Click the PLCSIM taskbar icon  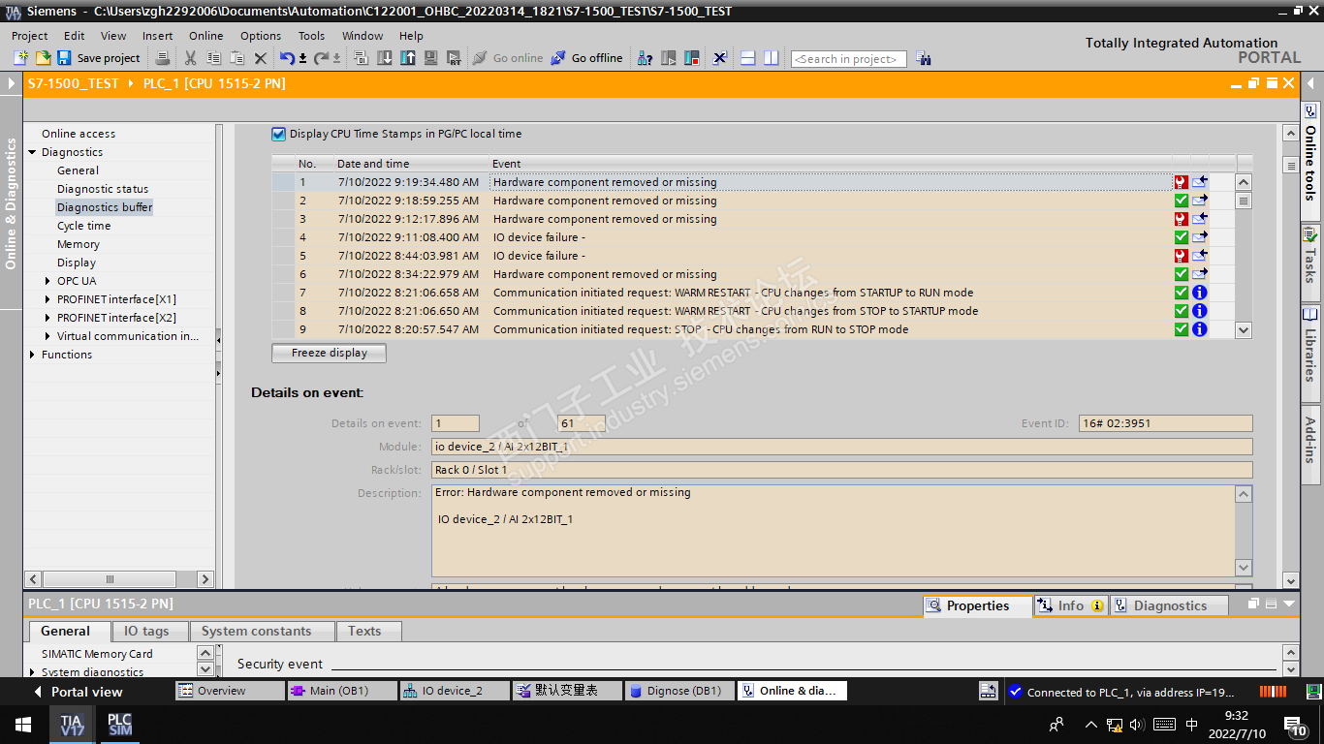[119, 725]
